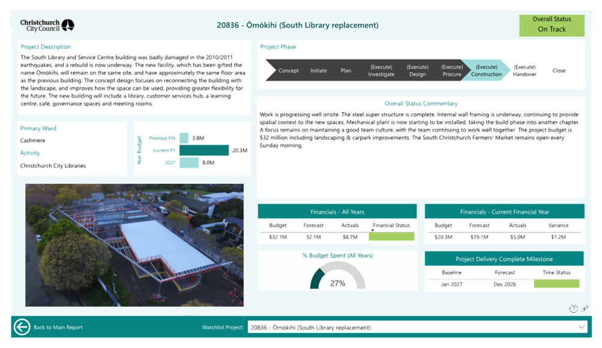
Task: Select the (Execute) Handover phase step
Action: [x=525, y=71]
